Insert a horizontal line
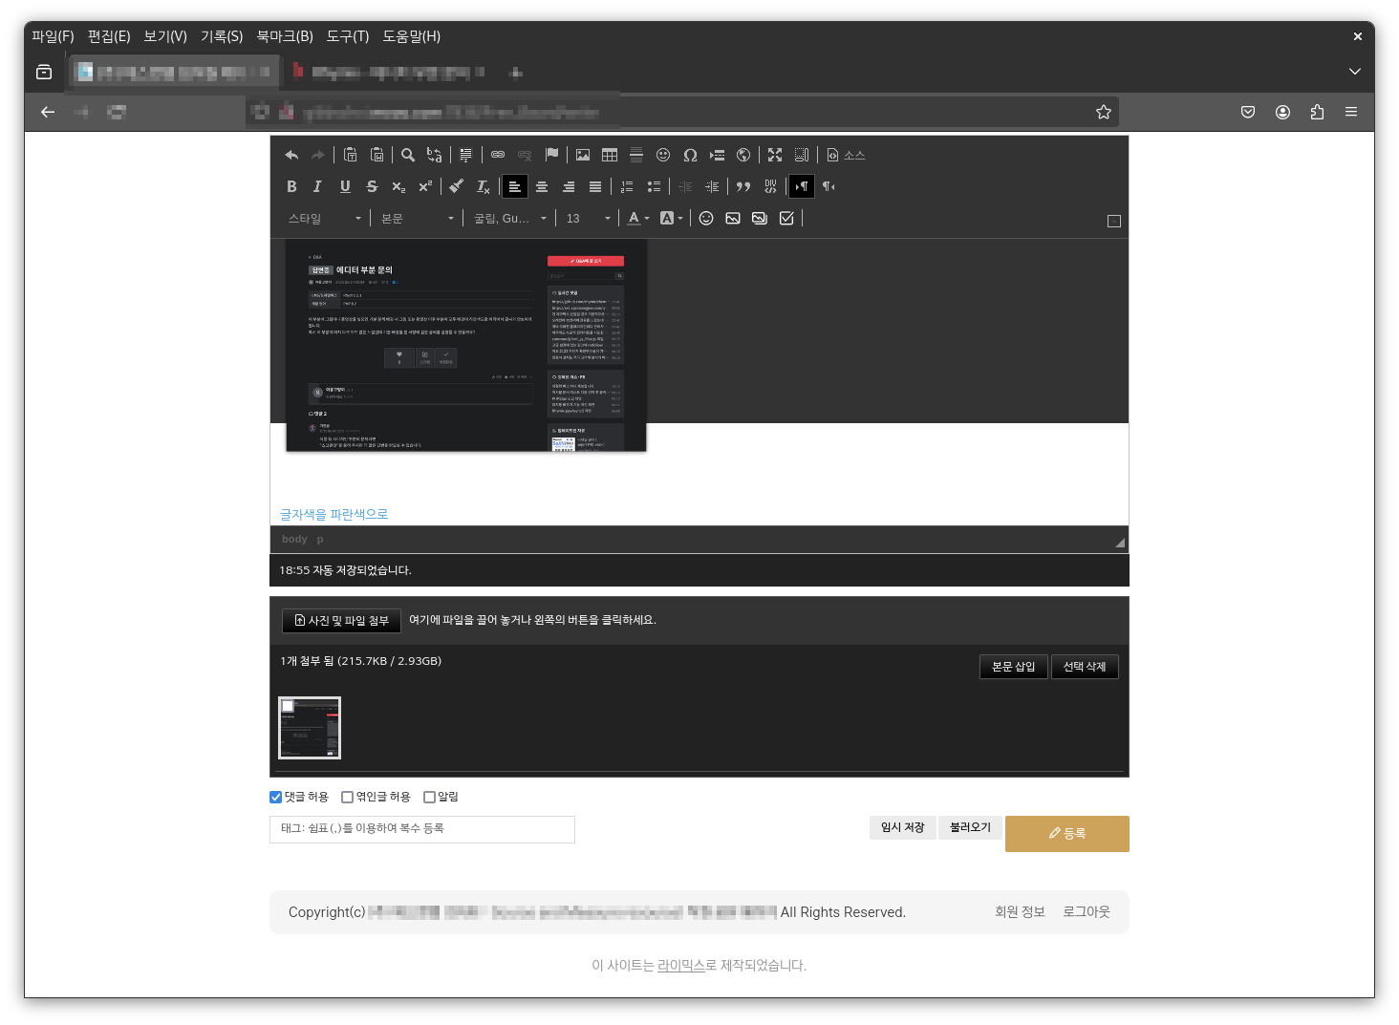 (636, 155)
